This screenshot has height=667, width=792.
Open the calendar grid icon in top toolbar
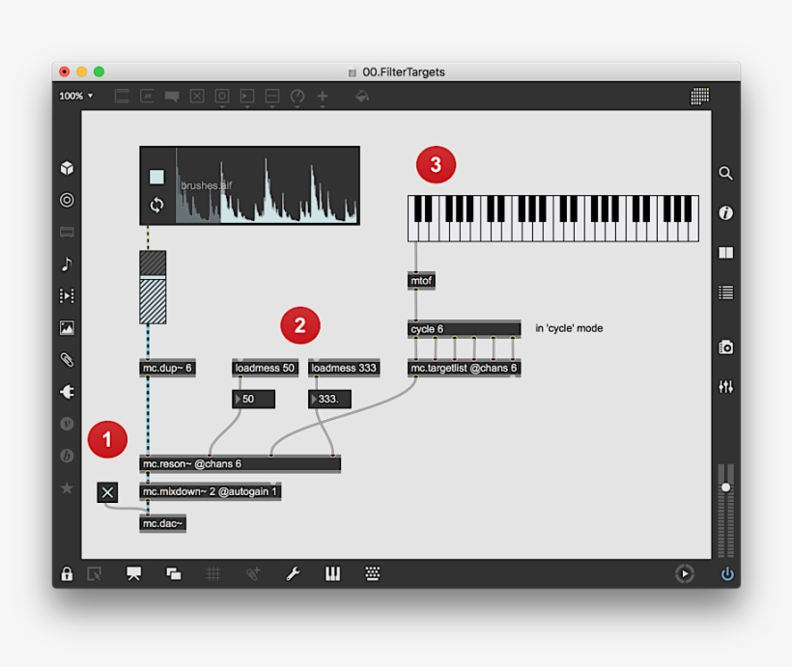click(x=700, y=96)
